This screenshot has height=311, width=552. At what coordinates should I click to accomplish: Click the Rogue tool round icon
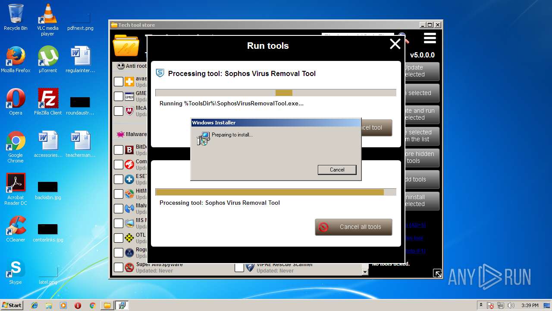[x=129, y=253]
